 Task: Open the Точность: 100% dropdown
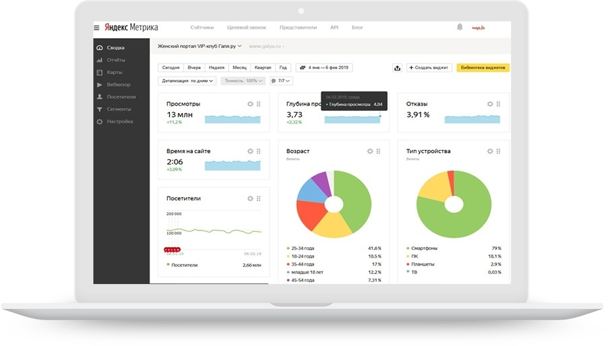(243, 81)
